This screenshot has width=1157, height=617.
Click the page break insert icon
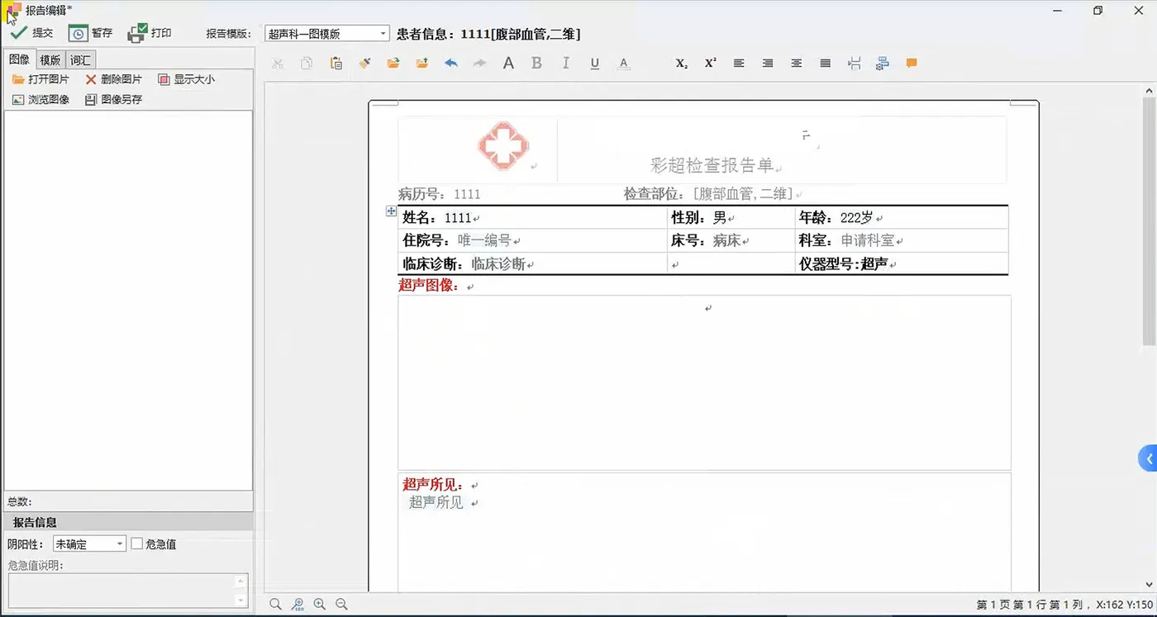pos(855,63)
